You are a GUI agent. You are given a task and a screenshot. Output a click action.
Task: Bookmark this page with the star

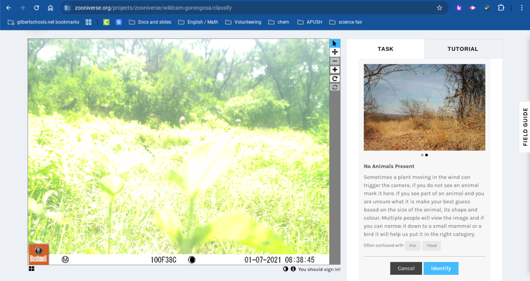coord(439,8)
